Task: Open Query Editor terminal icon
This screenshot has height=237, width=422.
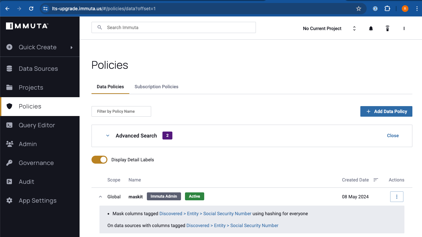Action: coord(9,125)
